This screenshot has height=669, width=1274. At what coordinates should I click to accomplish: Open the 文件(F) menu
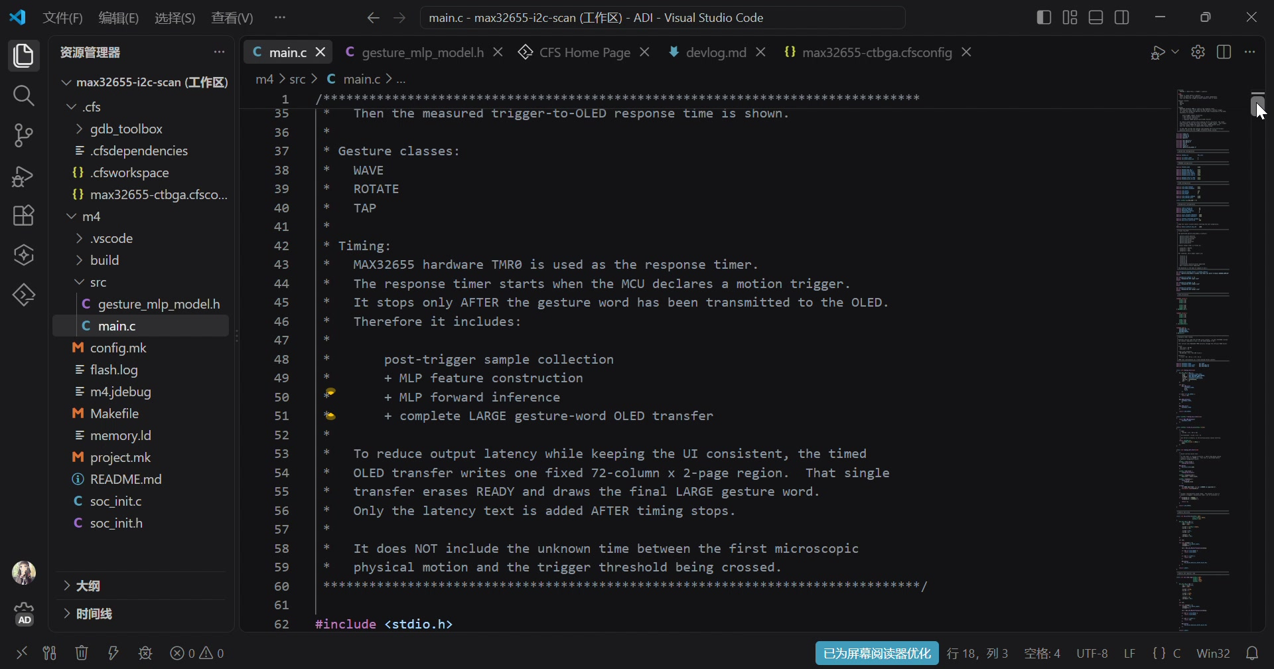63,18
